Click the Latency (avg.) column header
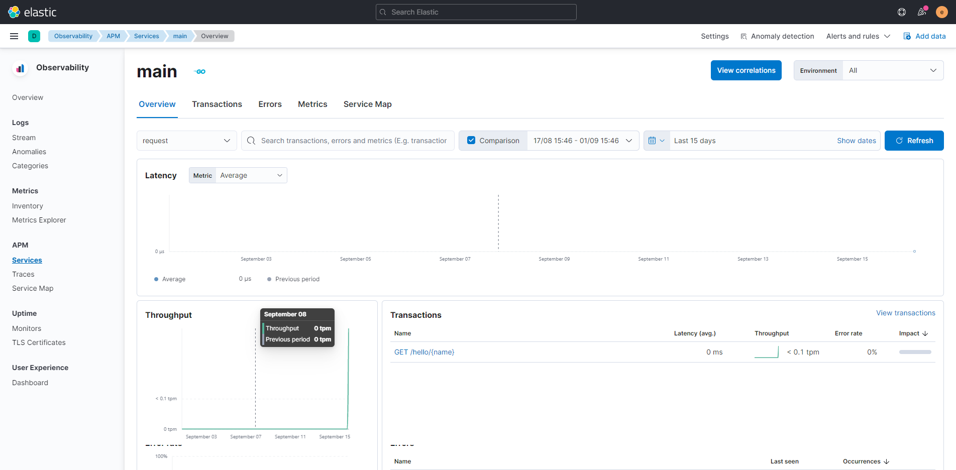The width and height of the screenshot is (956, 470). [x=695, y=333]
